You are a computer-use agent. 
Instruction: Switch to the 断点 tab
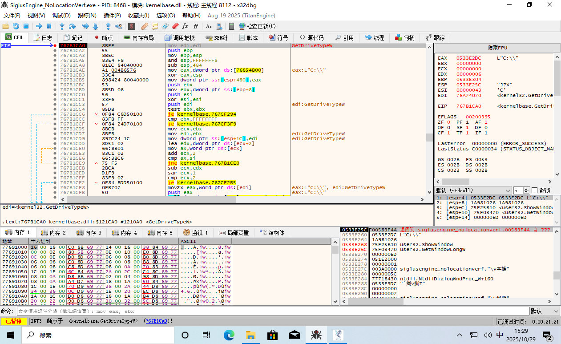pyautogui.click(x=103, y=38)
